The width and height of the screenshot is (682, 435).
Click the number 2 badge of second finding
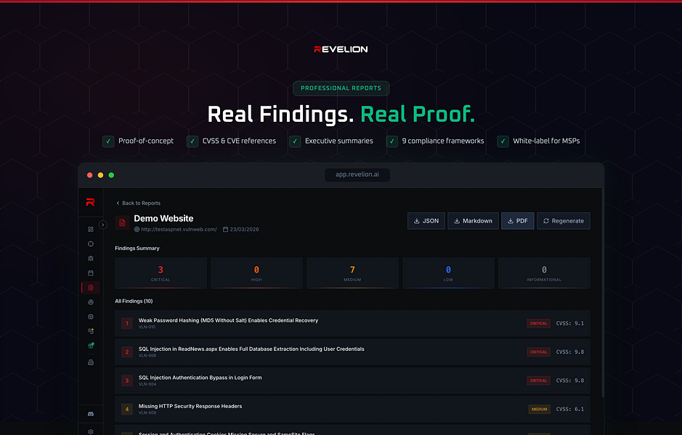[x=127, y=352]
